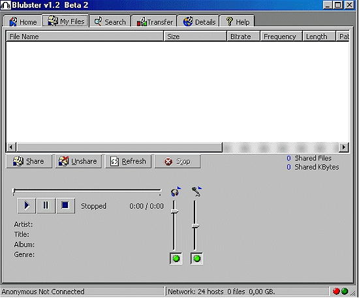The width and height of the screenshot is (359, 298).
Task: Click the headphones volume icon
Action: [x=176, y=192]
